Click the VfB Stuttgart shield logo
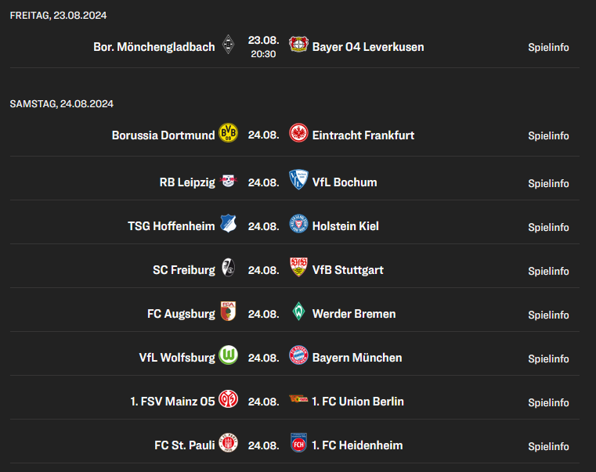Image resolution: width=596 pixels, height=472 pixels. 298,267
